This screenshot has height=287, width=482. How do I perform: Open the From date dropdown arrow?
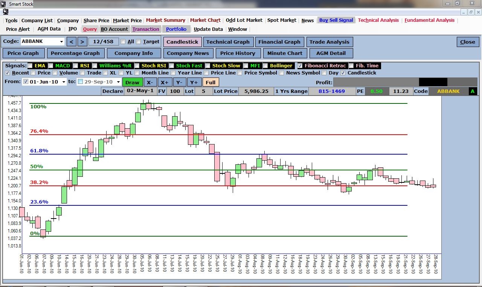click(x=64, y=82)
